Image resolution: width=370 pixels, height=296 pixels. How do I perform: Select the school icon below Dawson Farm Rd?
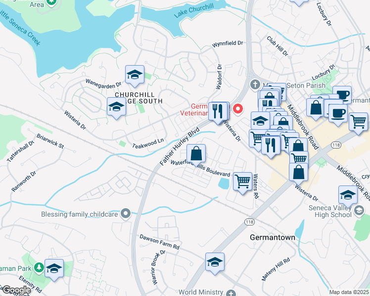pos(215,262)
